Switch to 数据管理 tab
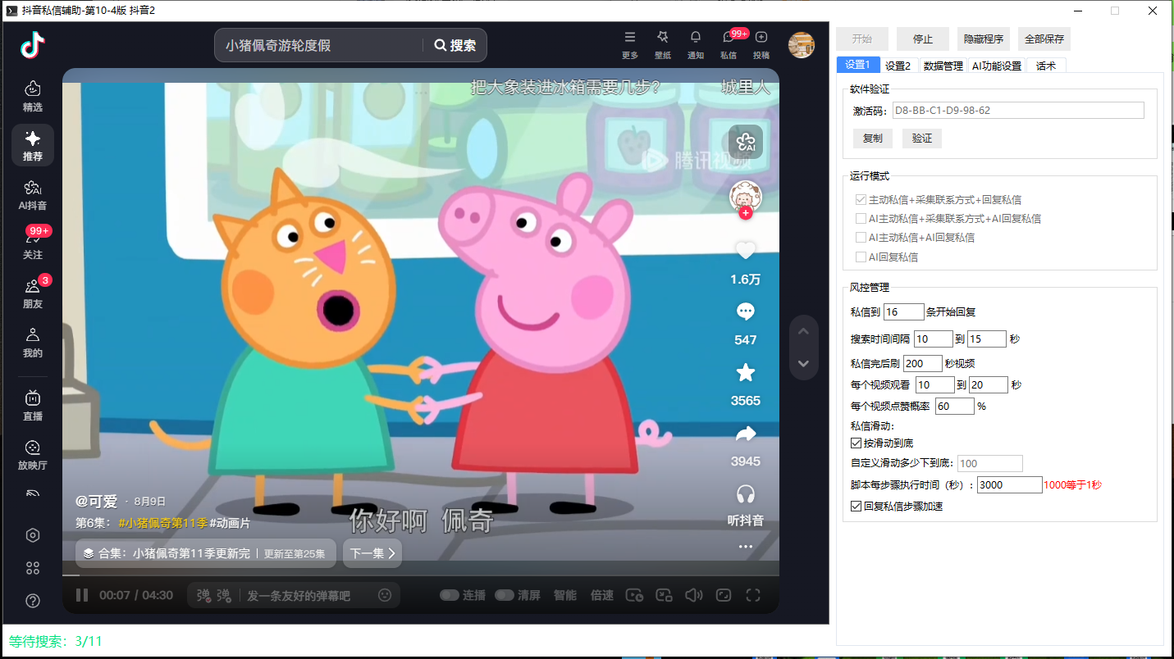Viewport: 1174px width, 659px height. pyautogui.click(x=943, y=66)
